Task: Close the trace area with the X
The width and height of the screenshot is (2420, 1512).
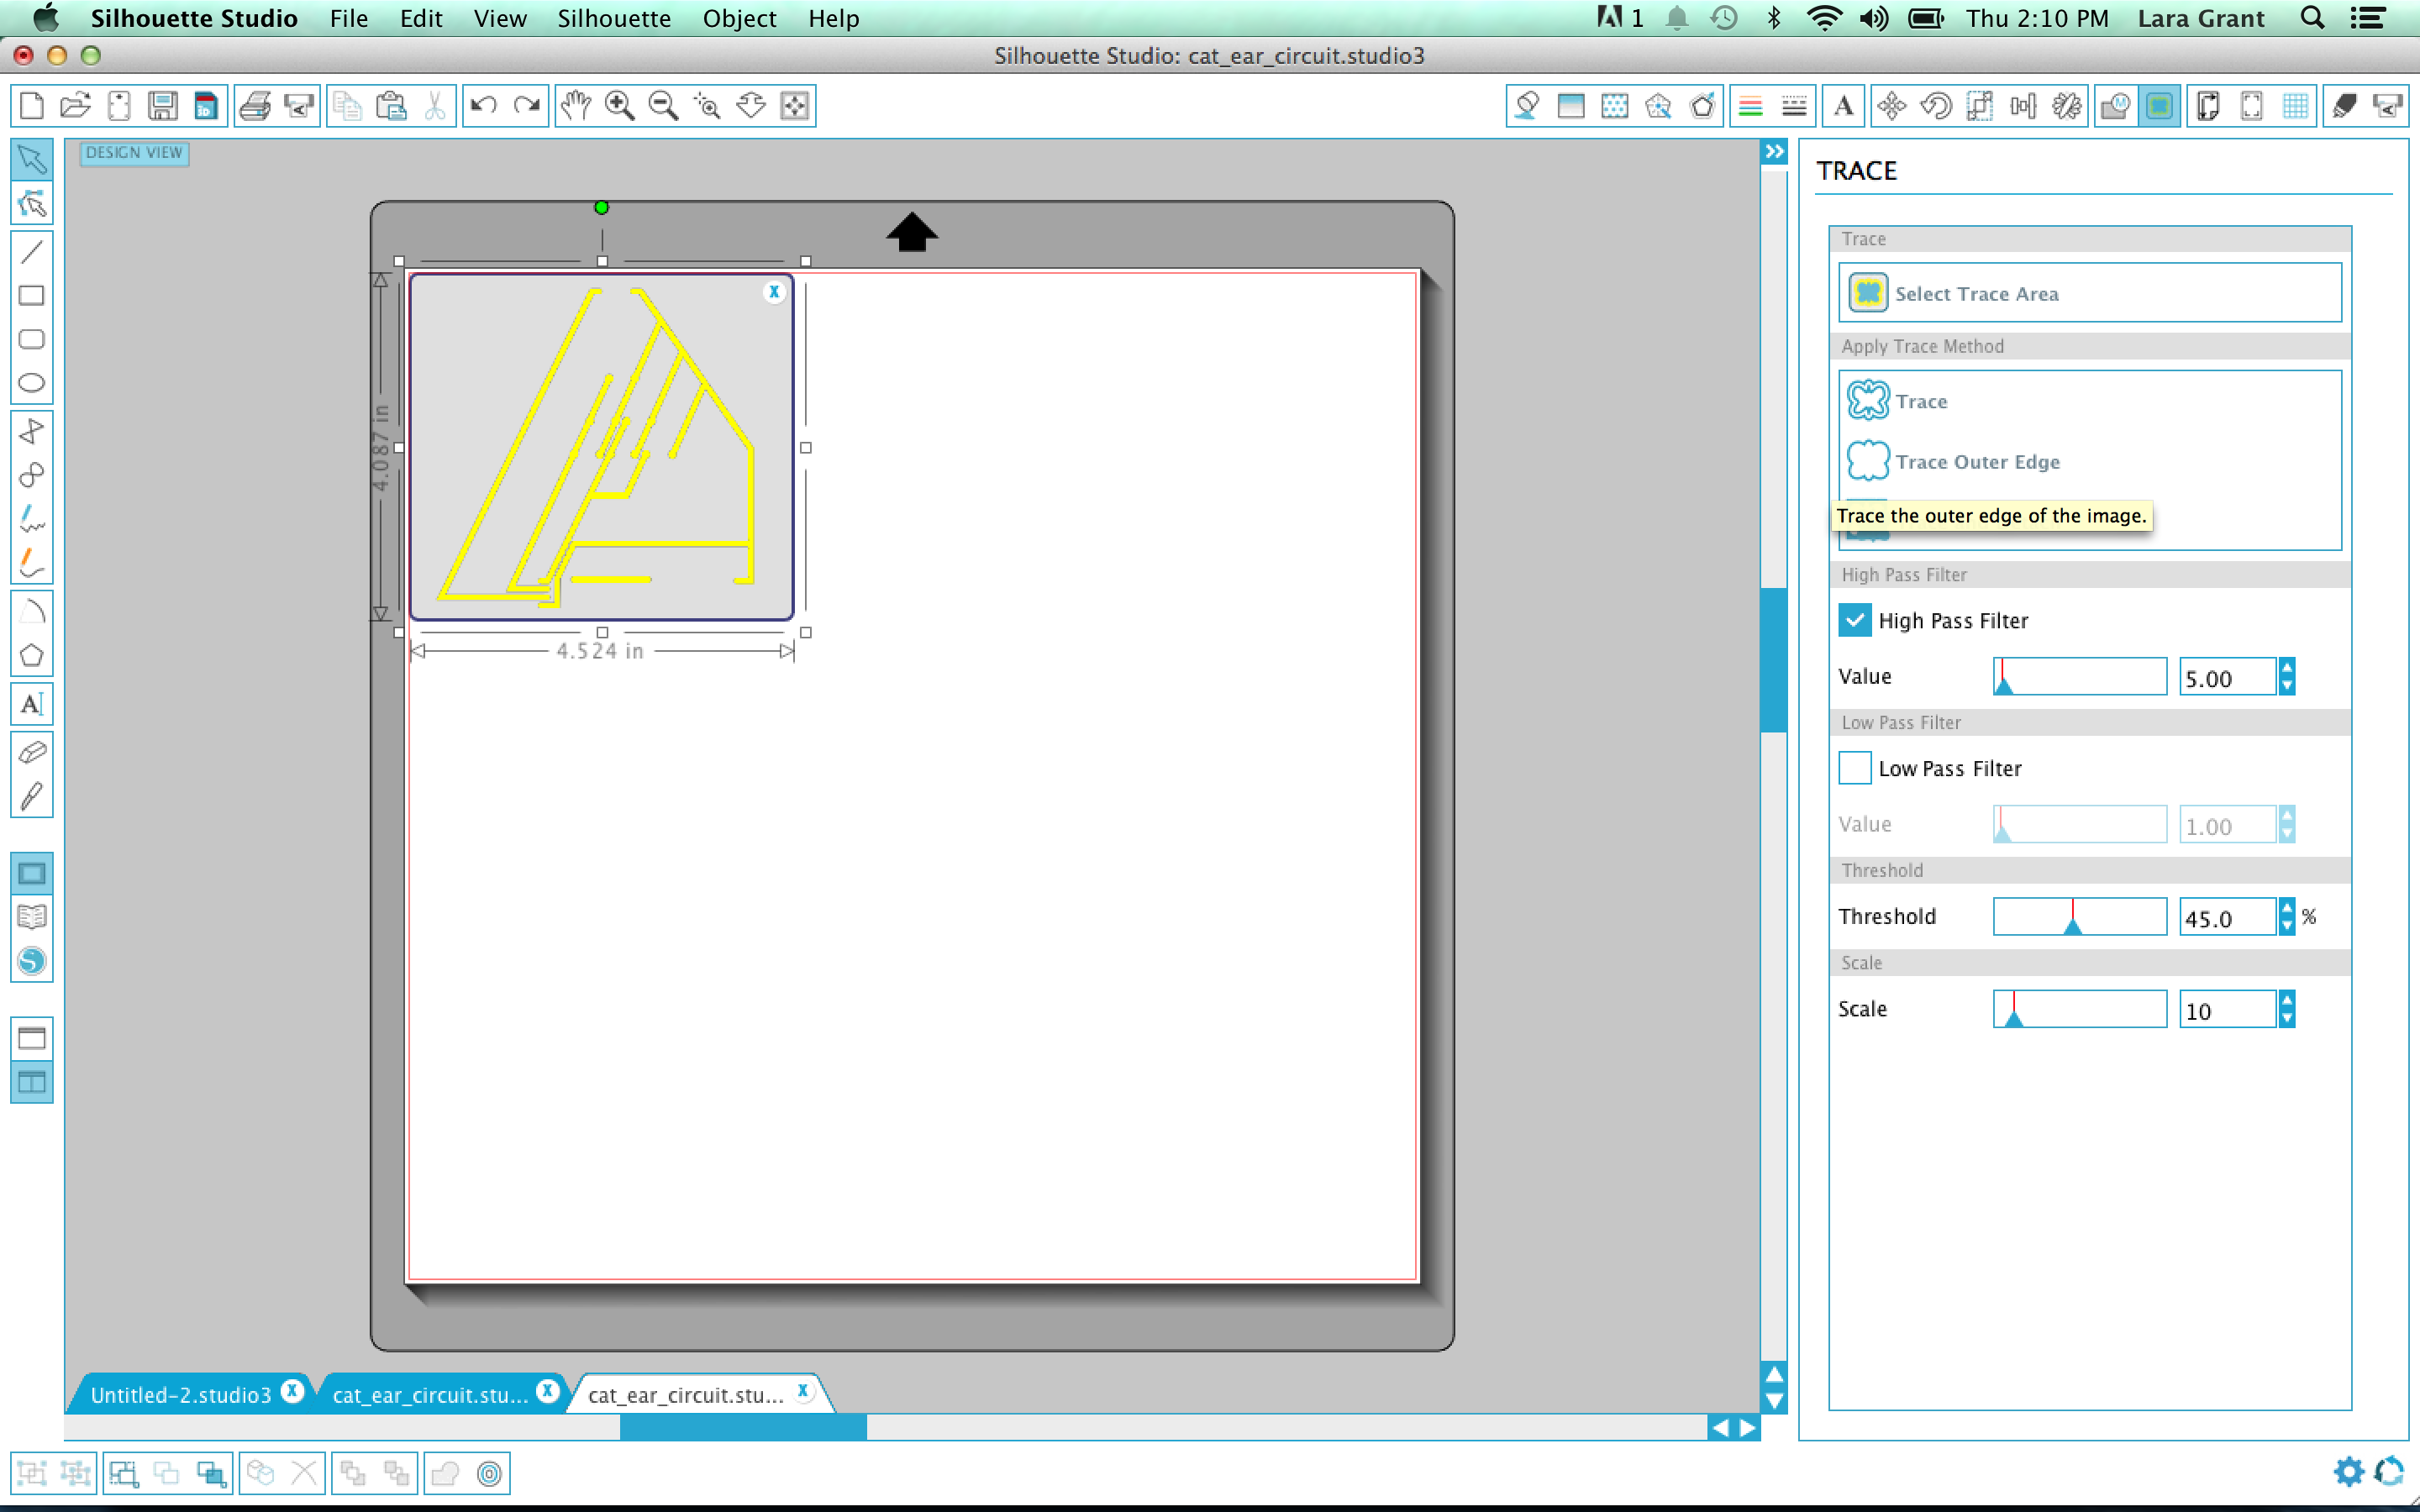Action: pyautogui.click(x=774, y=292)
